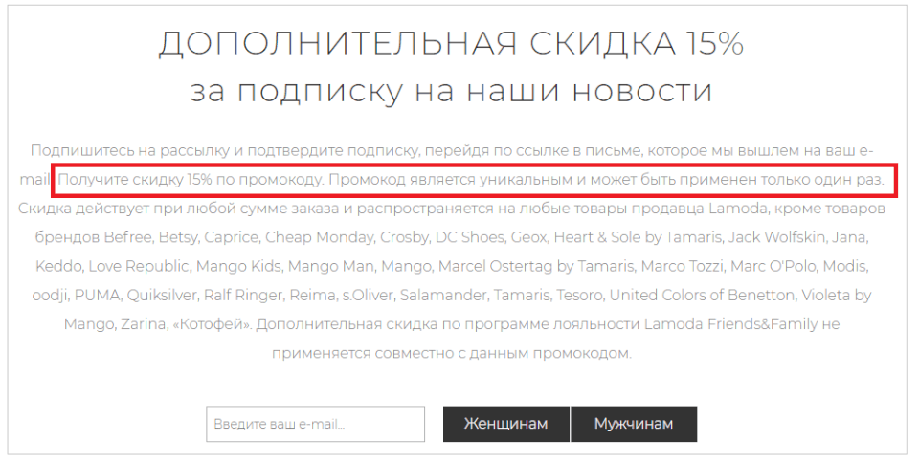Screen dimensions: 919x463
Task: Click the brand name Cheap Monday
Action: click(320, 237)
